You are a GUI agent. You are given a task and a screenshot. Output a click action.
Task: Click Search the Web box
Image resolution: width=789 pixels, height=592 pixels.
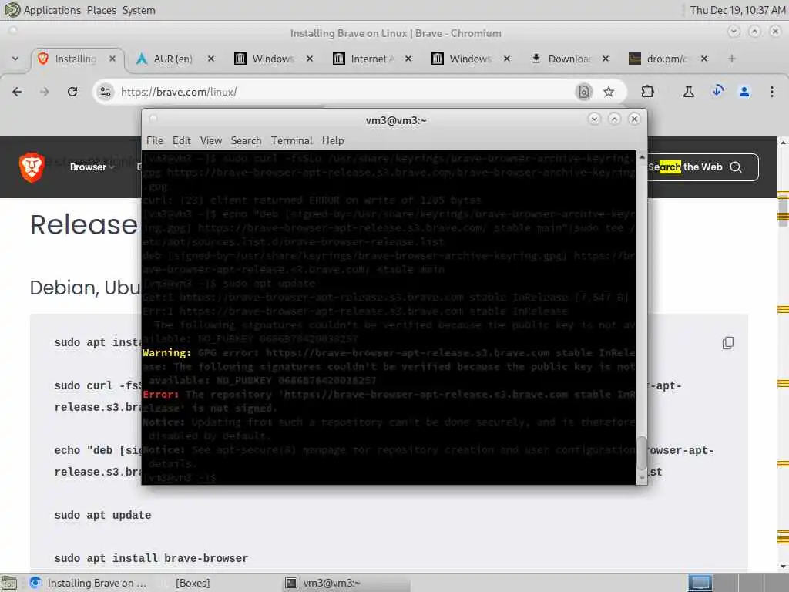click(x=703, y=167)
